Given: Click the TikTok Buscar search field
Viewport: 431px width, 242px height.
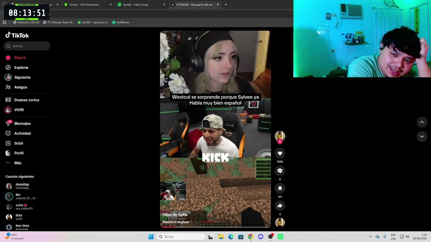Looking at the screenshot, I should (x=27, y=46).
